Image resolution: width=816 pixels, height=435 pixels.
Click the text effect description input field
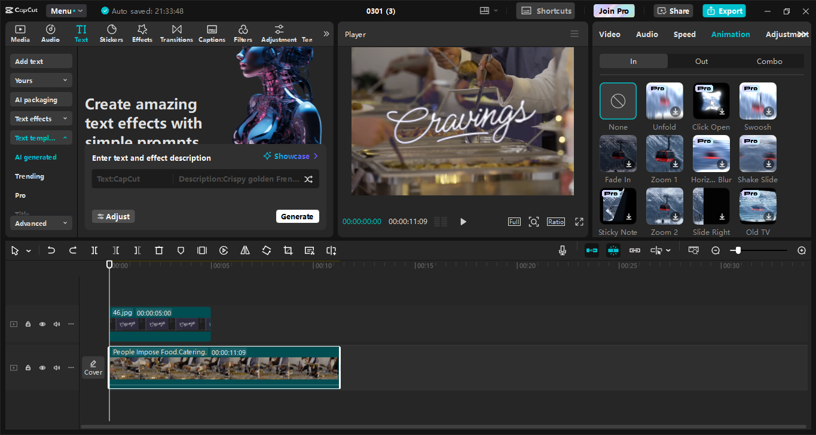pos(236,179)
